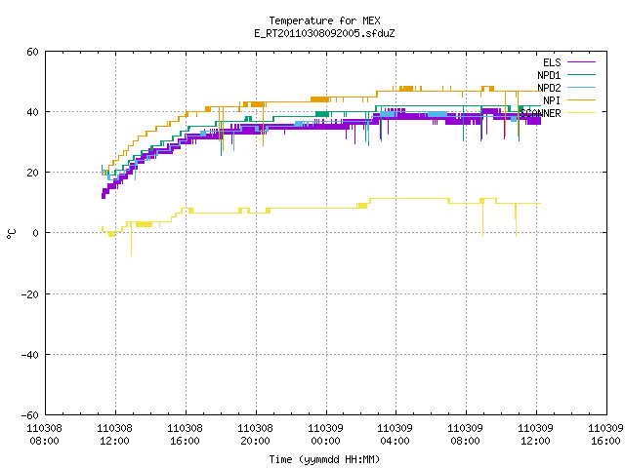Click the x-axis label 110309 08:00
The height and width of the screenshot is (468, 625).
[x=465, y=435]
